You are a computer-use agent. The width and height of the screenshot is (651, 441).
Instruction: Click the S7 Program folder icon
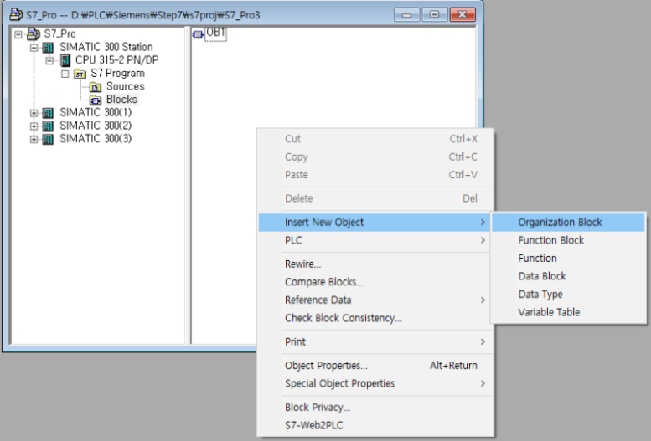(x=80, y=74)
